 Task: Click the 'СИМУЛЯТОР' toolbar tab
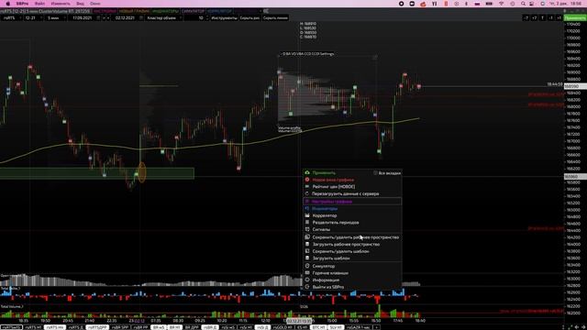193,11
